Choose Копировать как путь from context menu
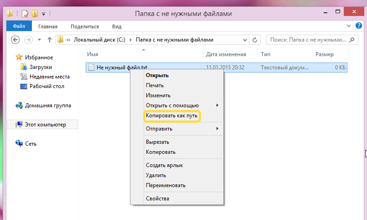367x220 pixels. (171, 116)
